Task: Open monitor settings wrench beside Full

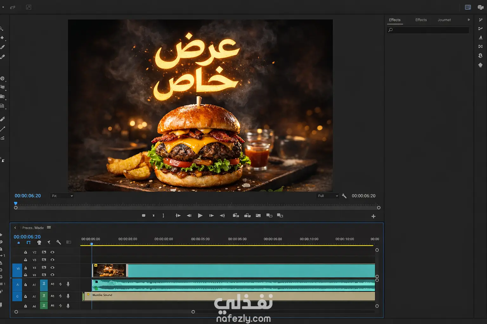Action: [x=344, y=196]
